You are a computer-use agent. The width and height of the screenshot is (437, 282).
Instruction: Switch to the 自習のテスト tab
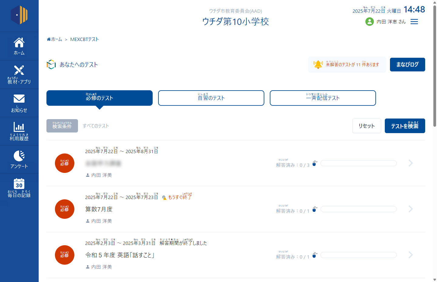tap(211, 98)
